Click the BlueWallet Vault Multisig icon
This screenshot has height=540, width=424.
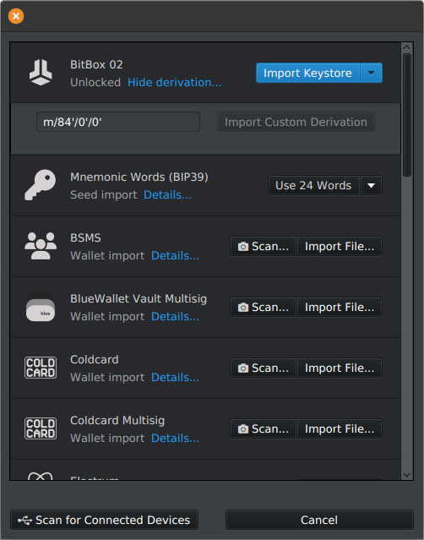[41, 307]
